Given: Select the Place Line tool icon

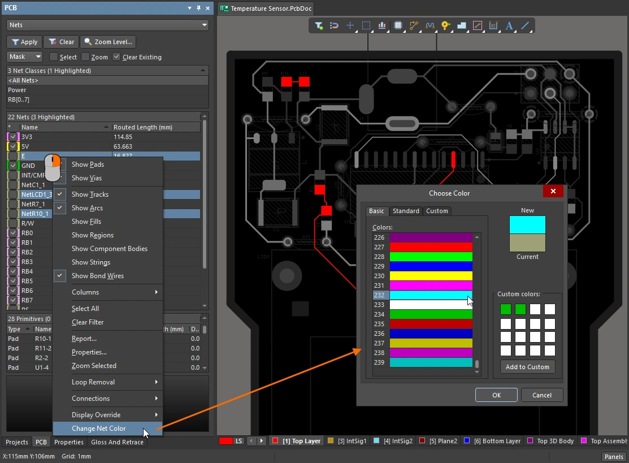Looking at the screenshot, I should pyautogui.click(x=525, y=25).
